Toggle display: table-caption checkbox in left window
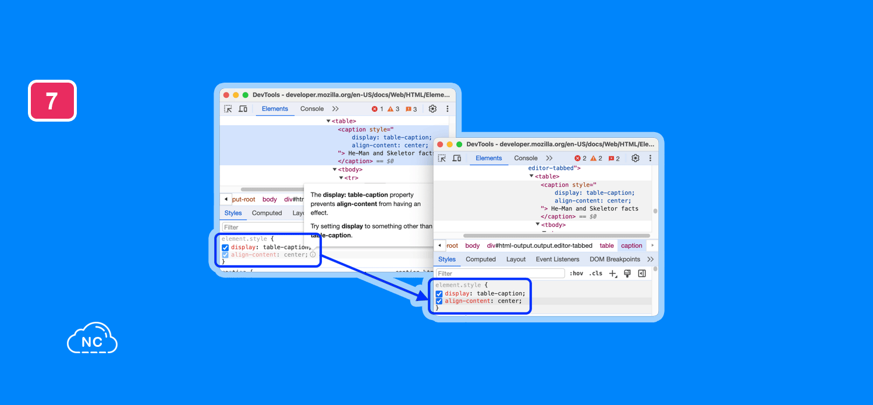 225,247
